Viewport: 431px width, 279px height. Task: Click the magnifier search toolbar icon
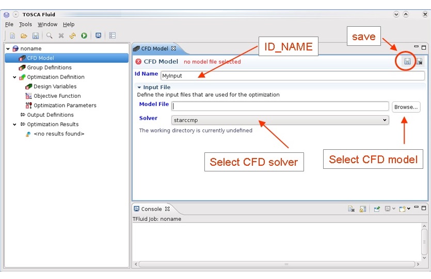tap(49, 36)
